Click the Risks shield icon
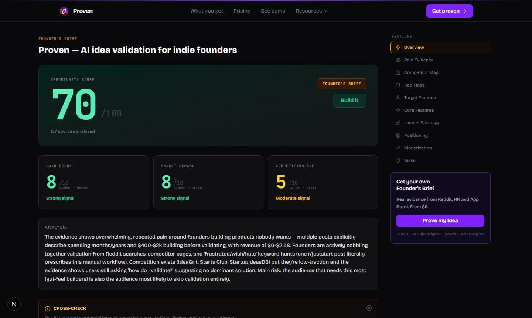 (398, 160)
